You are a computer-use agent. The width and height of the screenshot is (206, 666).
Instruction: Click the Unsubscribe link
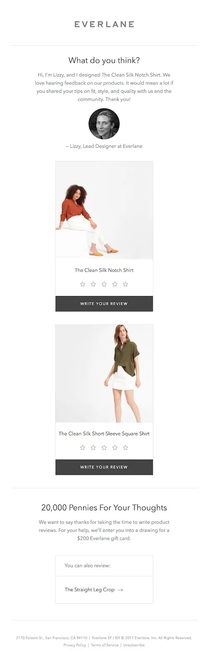(x=134, y=645)
